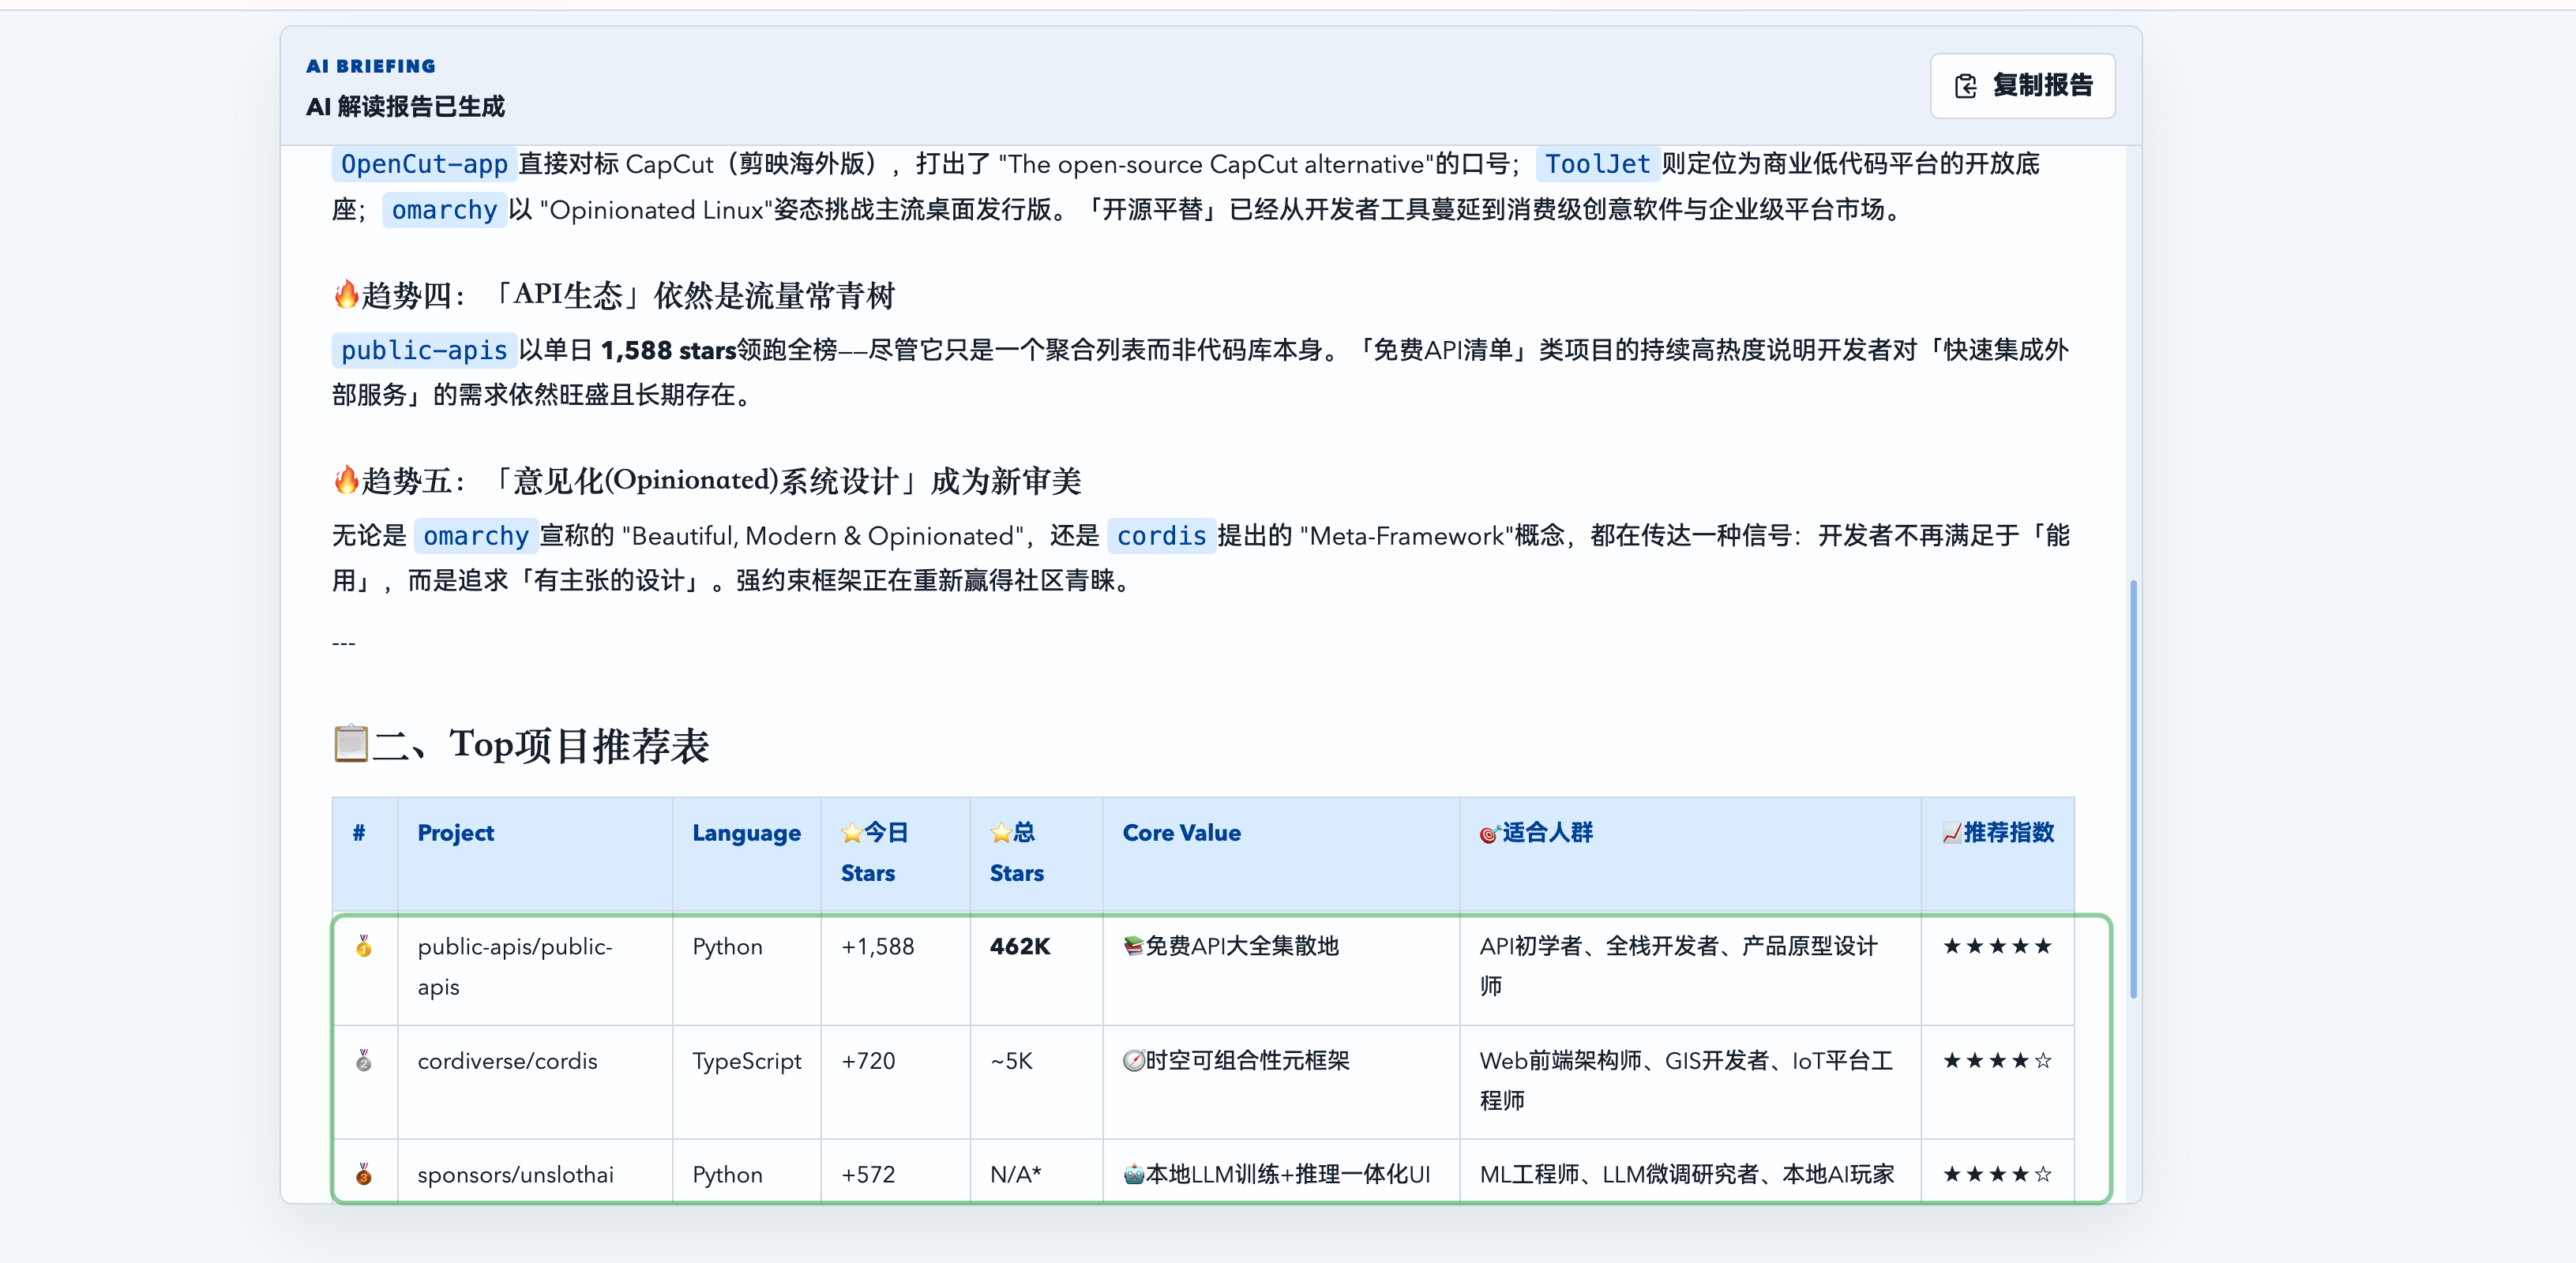2576x1263 pixels.
Task: Click the silver medal icon for cordis row
Action: (364, 1060)
